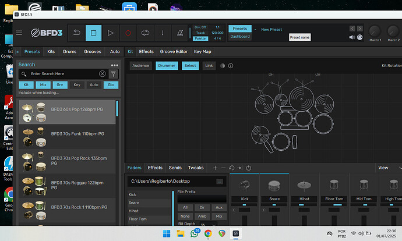Select the Palette transport mode
402x241 pixels.
(x=200, y=38)
